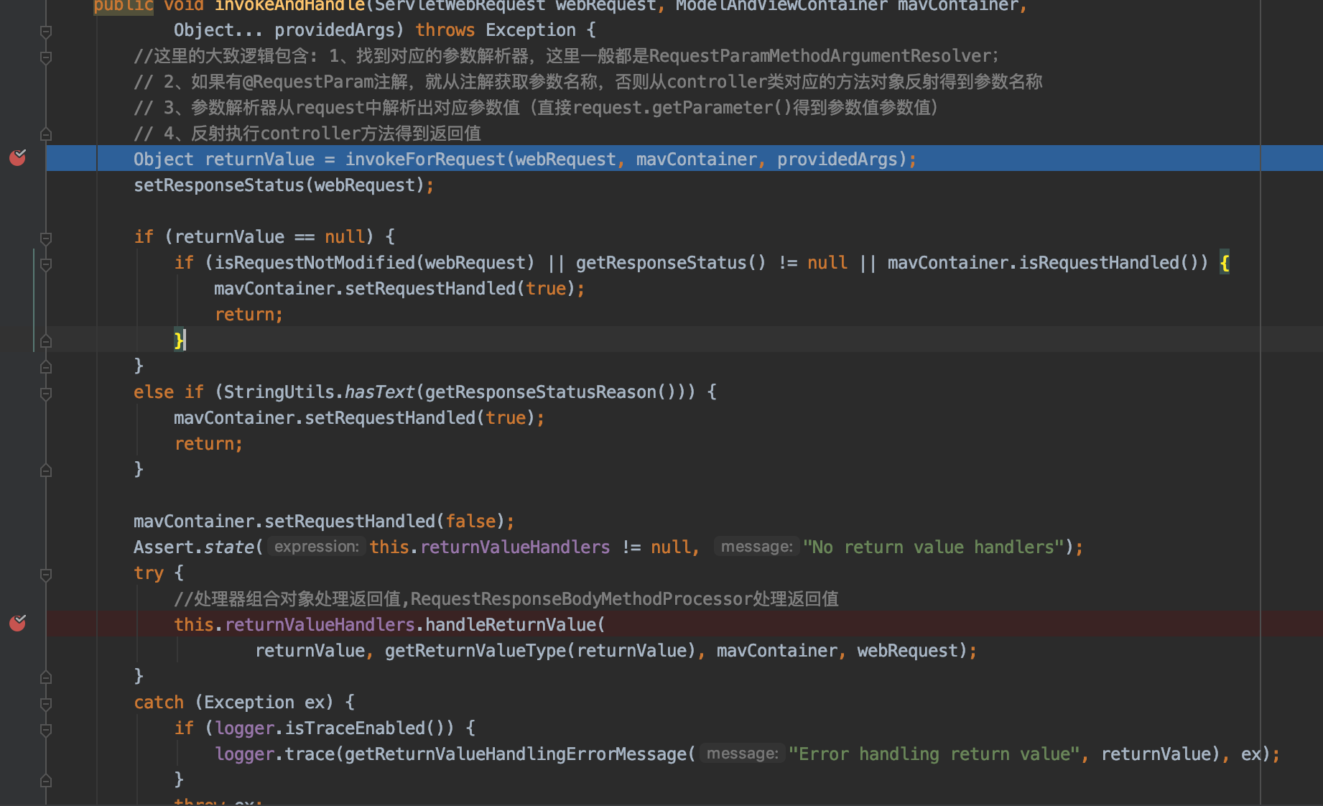The width and height of the screenshot is (1323, 806).
Task: Click the invokeForRequest method call
Action: pos(425,159)
